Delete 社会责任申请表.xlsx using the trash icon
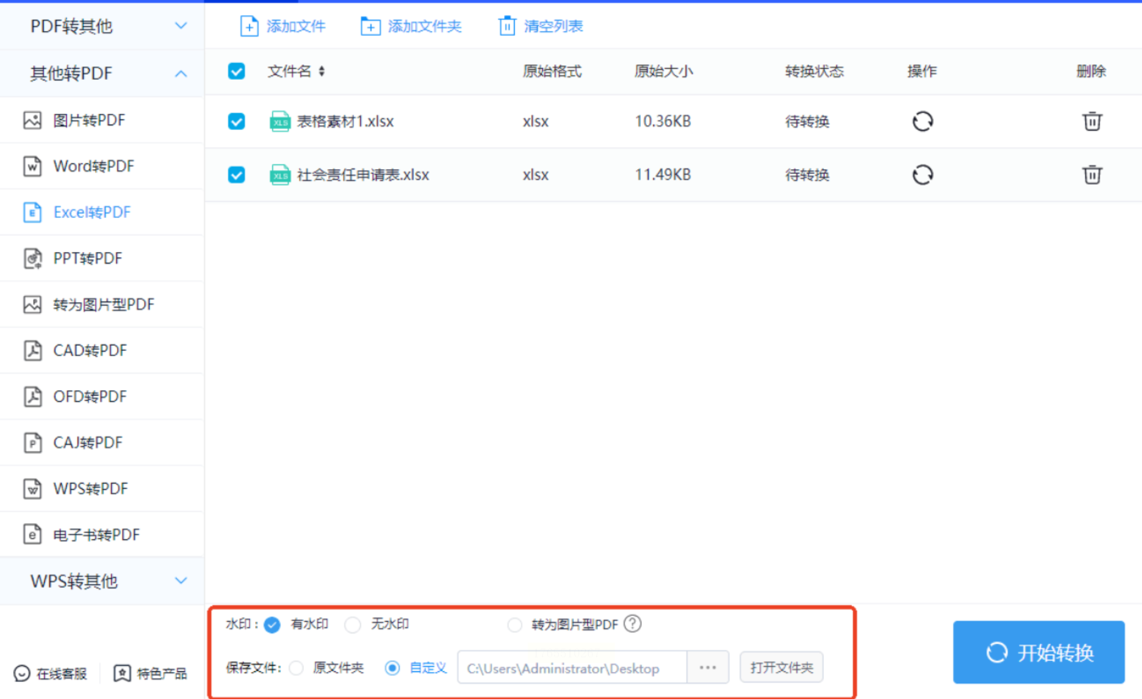 1091,175
